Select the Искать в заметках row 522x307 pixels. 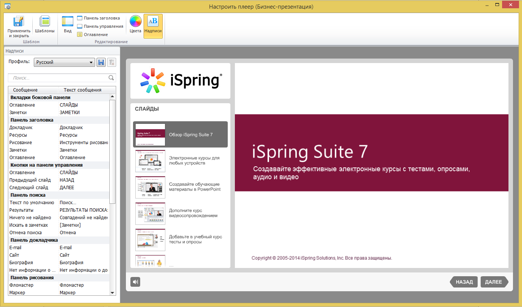[x=59, y=225]
